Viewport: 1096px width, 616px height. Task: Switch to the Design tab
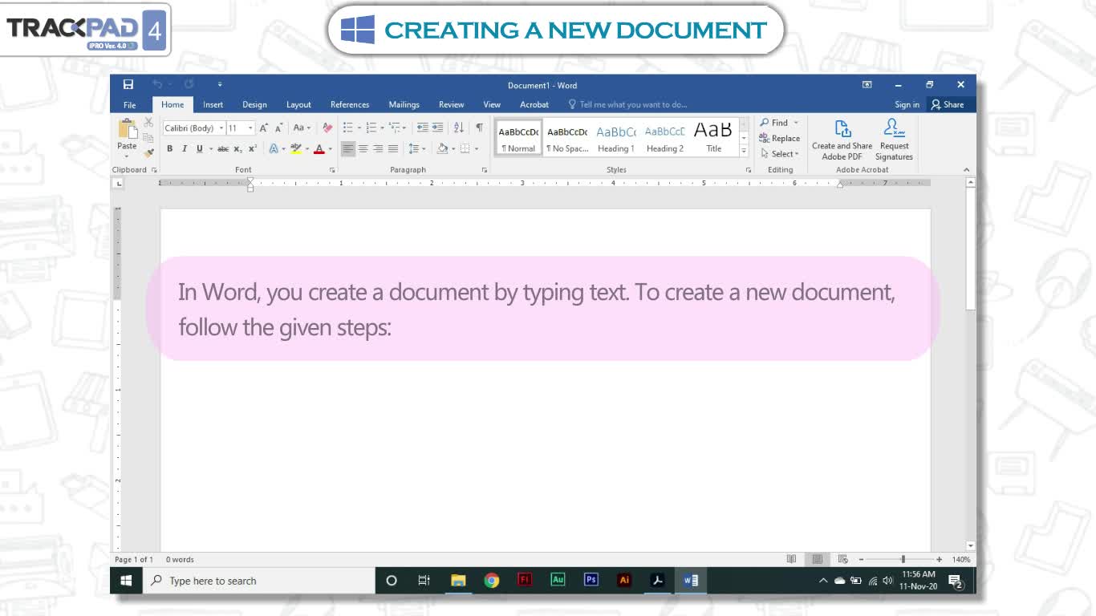pos(254,105)
